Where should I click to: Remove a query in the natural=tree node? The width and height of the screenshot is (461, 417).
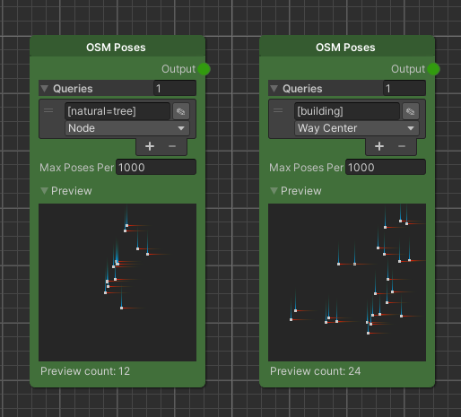(172, 146)
